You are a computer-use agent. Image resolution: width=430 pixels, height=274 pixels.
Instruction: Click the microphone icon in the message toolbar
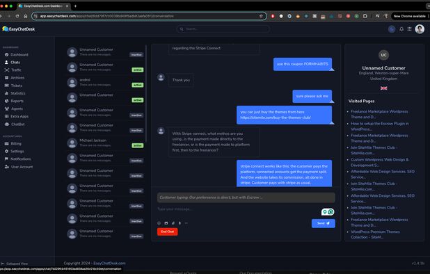(x=180, y=223)
